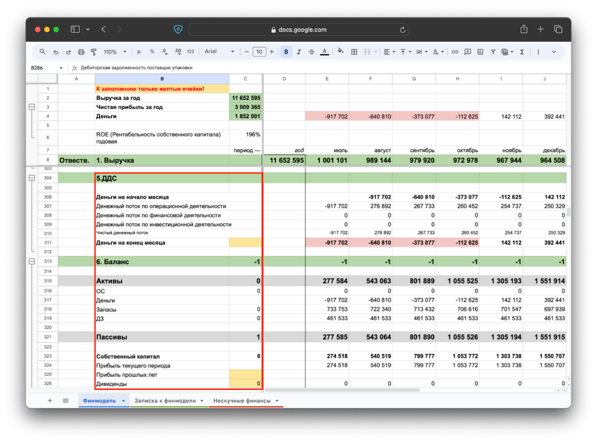
Task: Click the create filter icon
Action: pos(493,52)
